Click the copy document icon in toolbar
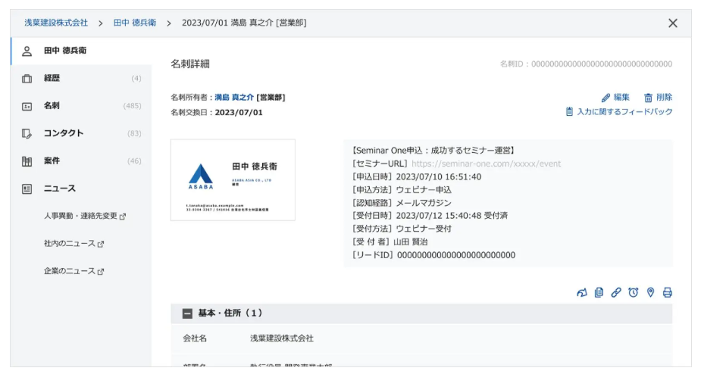This screenshot has width=701, height=371. 599,292
